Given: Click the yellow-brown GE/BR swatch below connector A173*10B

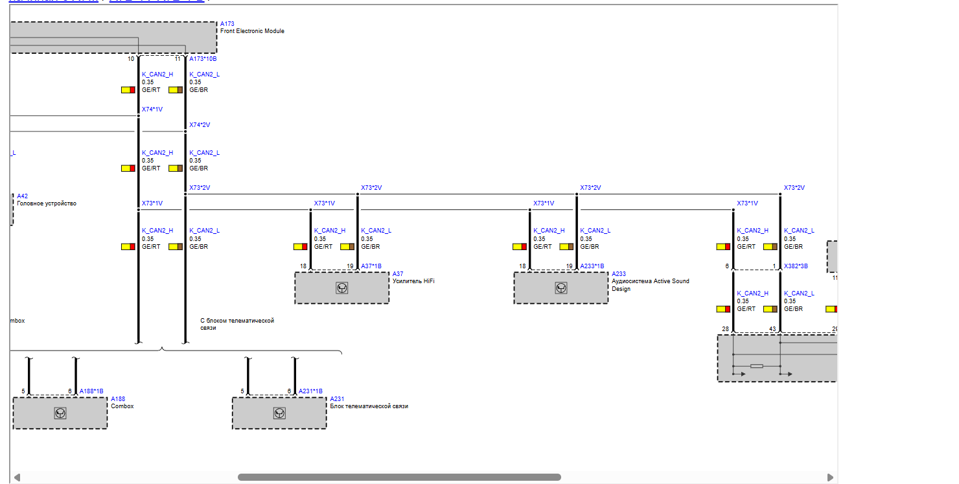Looking at the screenshot, I should [176, 90].
